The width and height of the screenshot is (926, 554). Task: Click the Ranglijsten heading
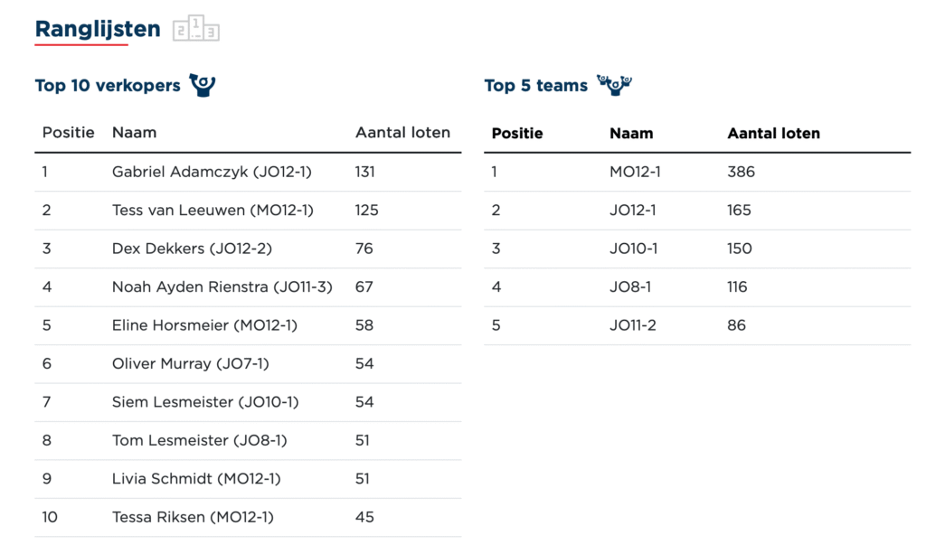pyautogui.click(x=98, y=29)
